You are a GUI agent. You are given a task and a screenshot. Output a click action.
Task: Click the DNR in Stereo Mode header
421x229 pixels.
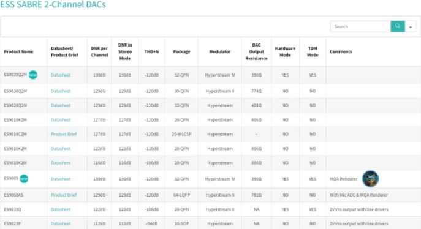click(125, 51)
